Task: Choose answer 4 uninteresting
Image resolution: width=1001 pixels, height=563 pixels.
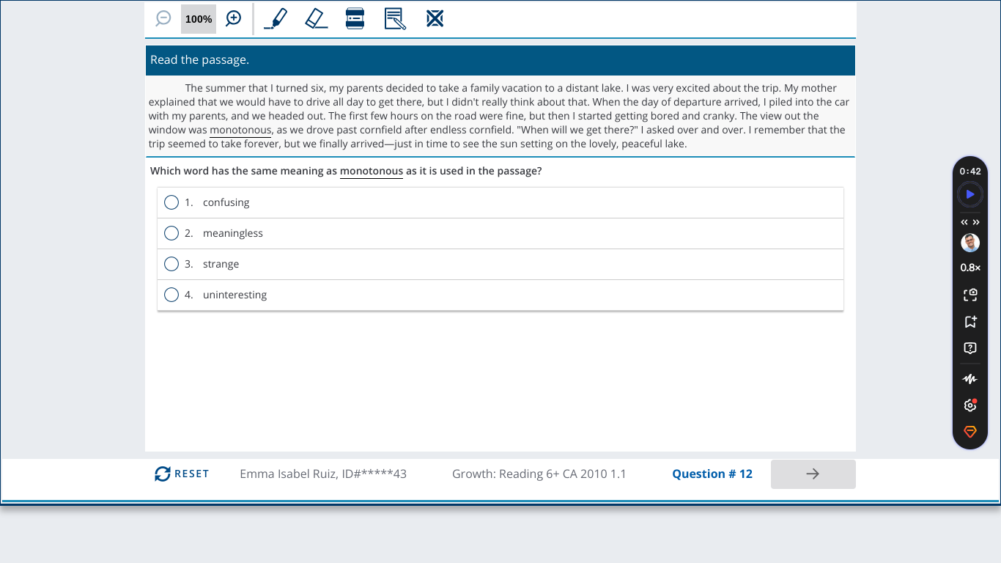Action: point(500,295)
